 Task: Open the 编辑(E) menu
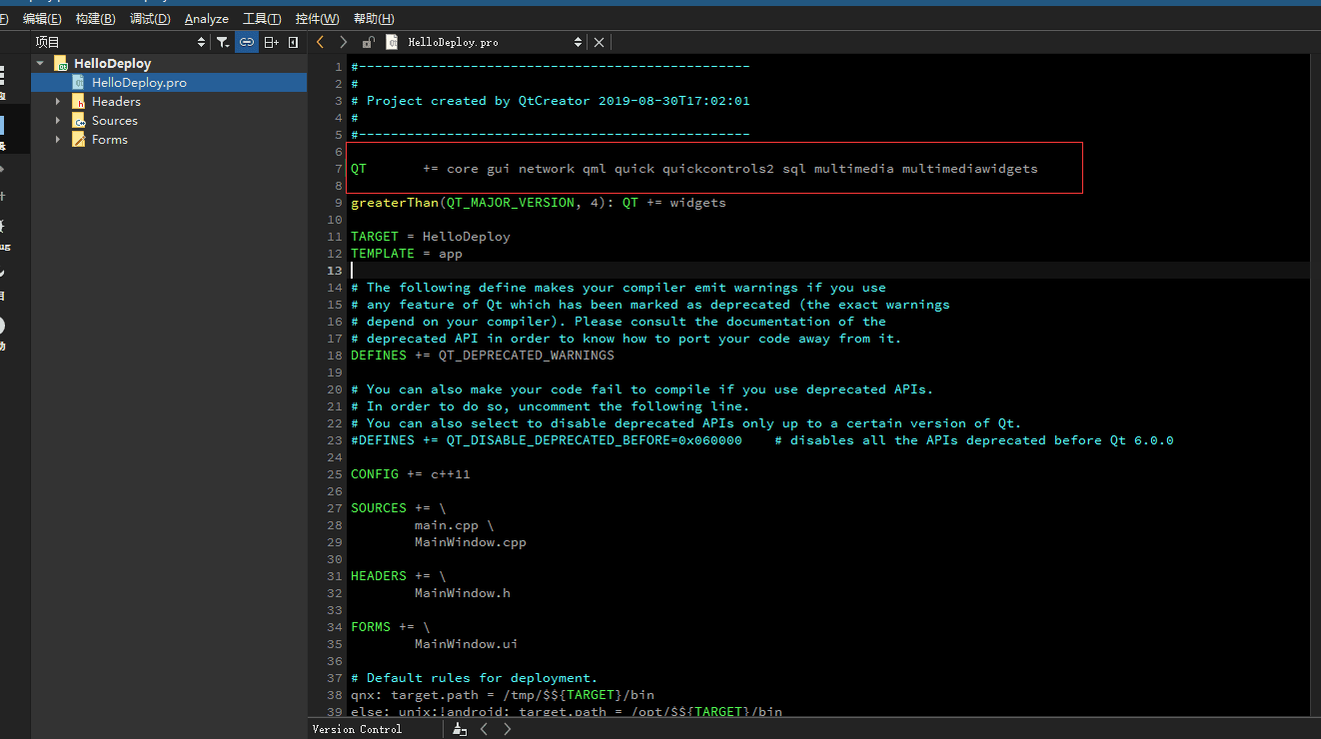pos(42,19)
